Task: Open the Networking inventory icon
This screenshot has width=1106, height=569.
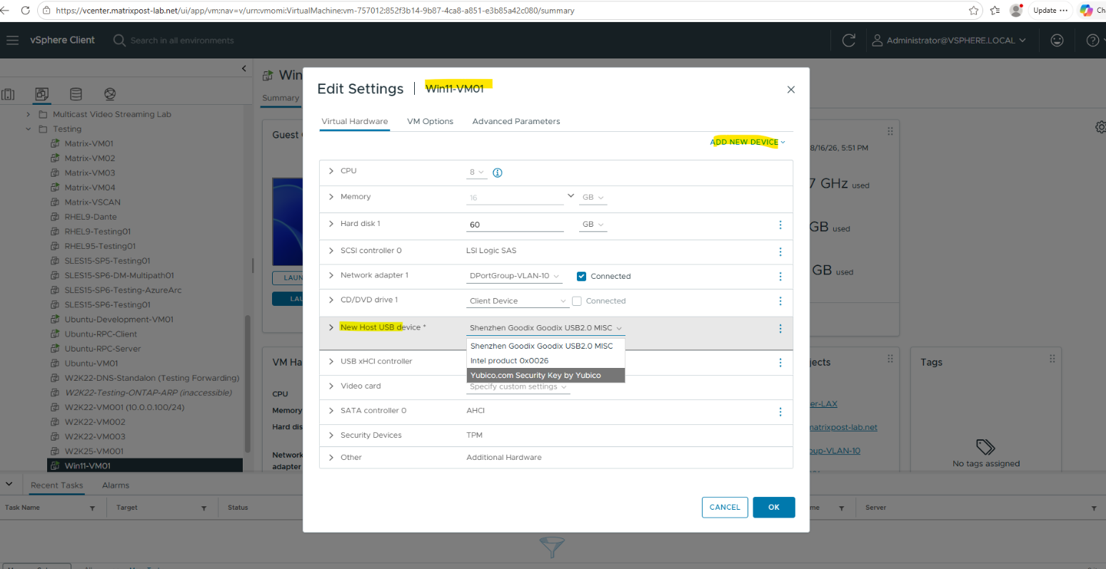Action: coord(110,94)
